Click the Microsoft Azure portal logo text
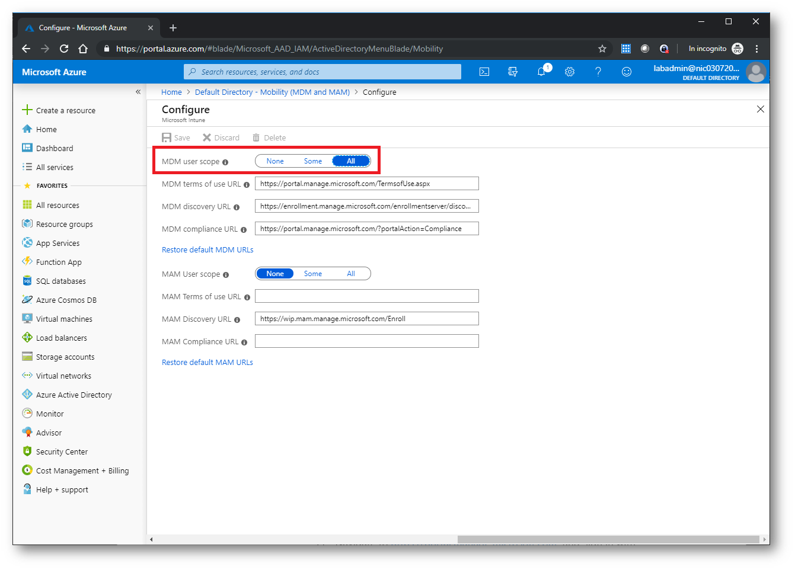The image size is (795, 570). [x=54, y=72]
